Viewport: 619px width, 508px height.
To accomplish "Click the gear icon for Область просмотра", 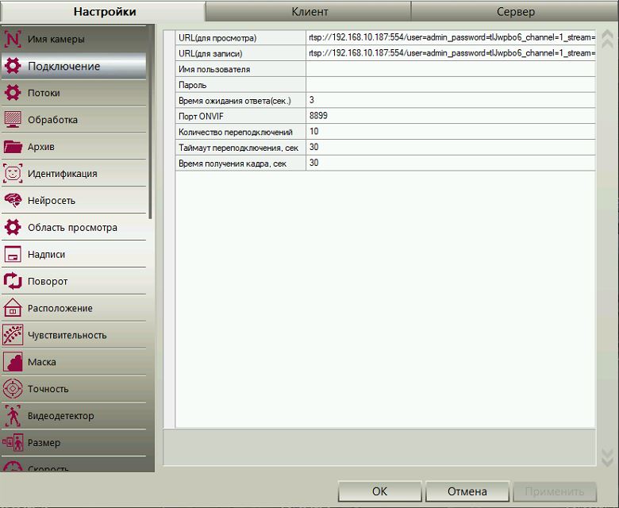I will [x=13, y=227].
